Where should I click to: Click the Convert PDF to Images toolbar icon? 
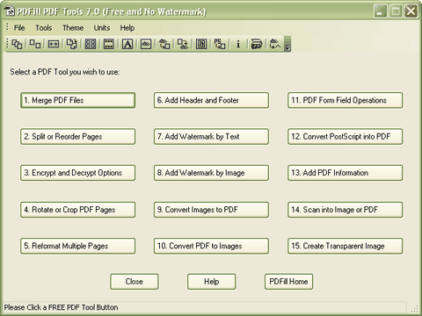[183, 44]
